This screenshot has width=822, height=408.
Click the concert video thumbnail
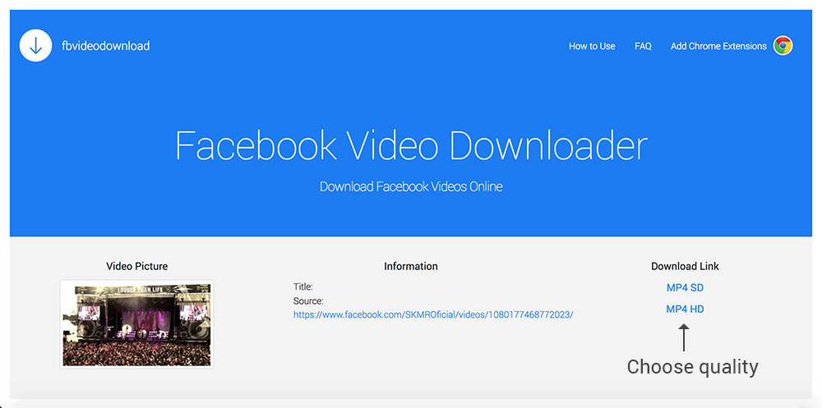pyautogui.click(x=136, y=324)
